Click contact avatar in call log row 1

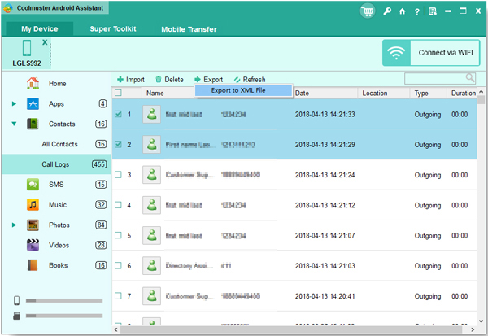pos(151,114)
